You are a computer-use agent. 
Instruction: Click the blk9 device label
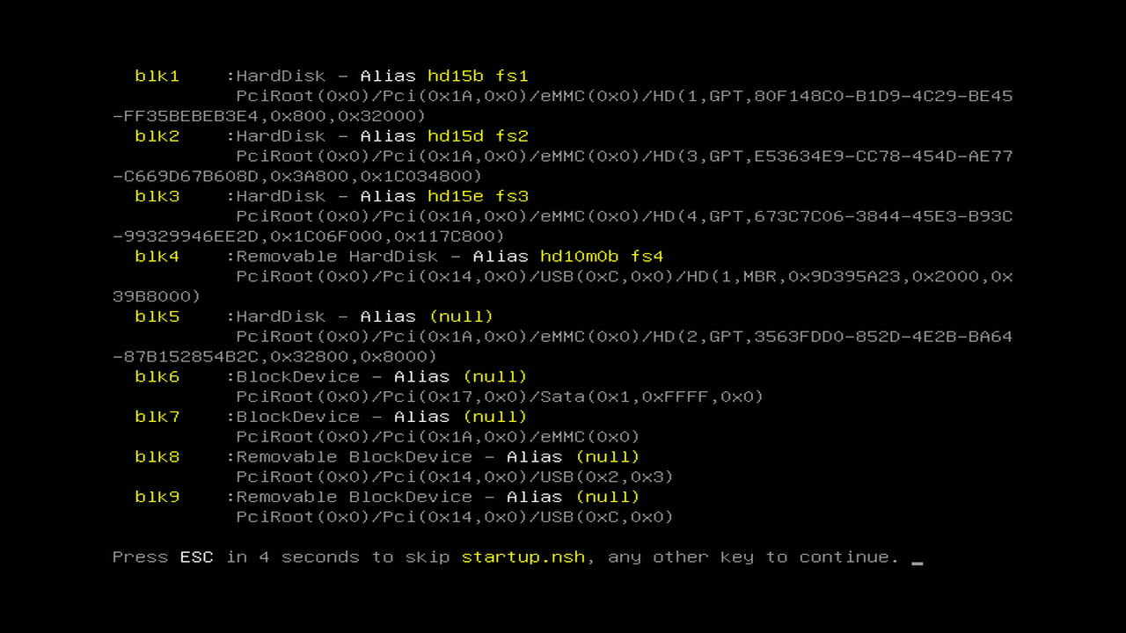157,497
